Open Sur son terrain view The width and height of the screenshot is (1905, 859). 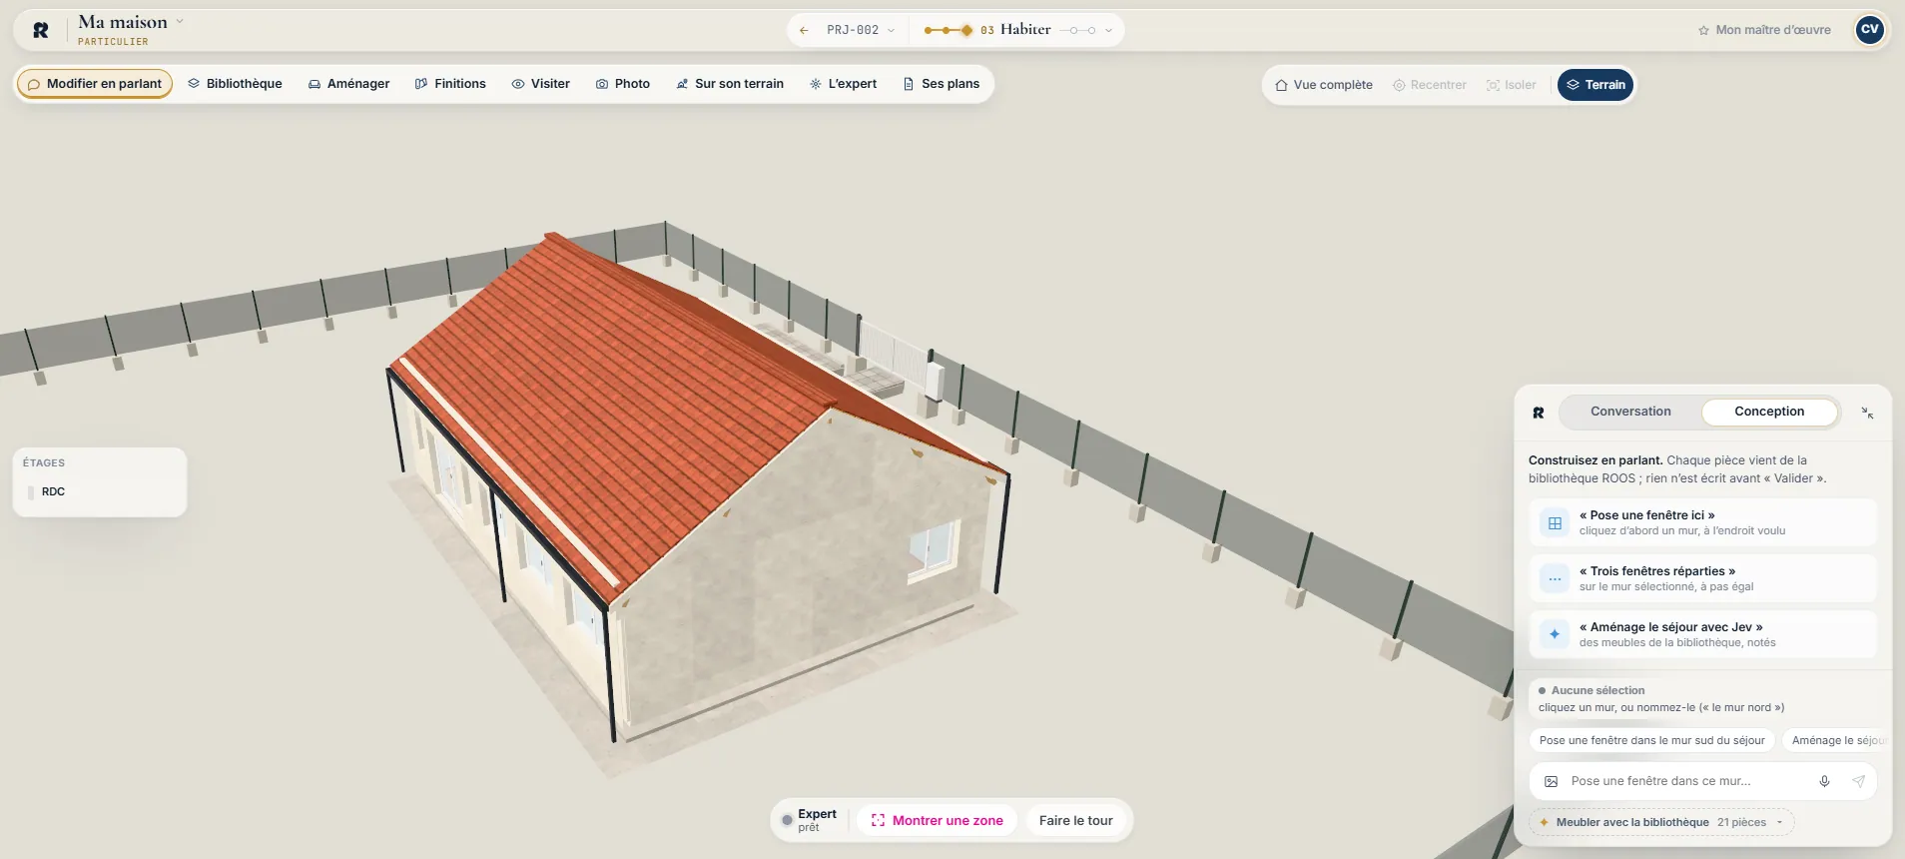point(730,84)
